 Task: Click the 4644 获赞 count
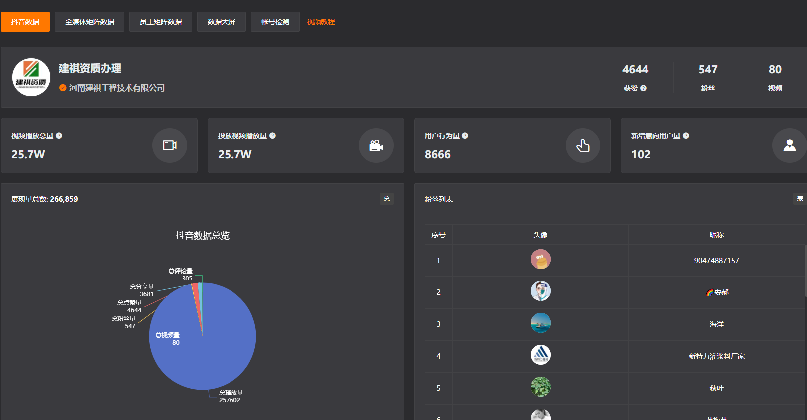tap(635, 70)
